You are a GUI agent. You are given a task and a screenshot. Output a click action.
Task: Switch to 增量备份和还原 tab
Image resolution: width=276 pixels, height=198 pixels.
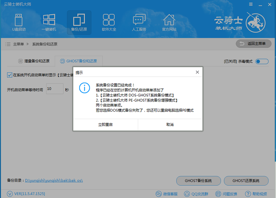[34, 61]
